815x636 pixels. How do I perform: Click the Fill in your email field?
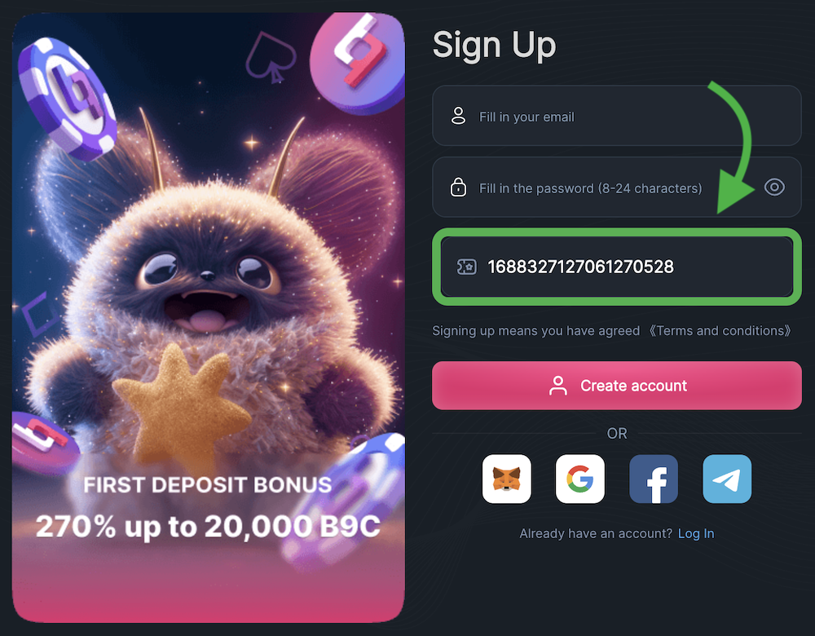(616, 116)
